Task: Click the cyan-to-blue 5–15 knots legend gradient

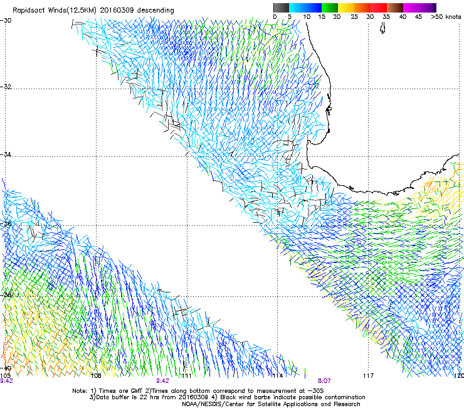Action: tap(305, 8)
